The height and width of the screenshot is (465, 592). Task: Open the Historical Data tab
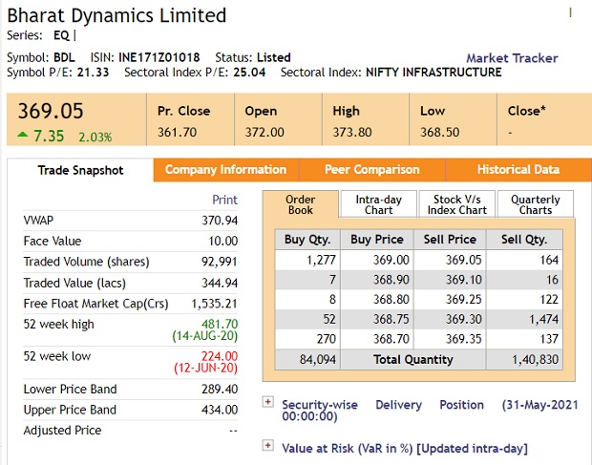click(x=518, y=169)
